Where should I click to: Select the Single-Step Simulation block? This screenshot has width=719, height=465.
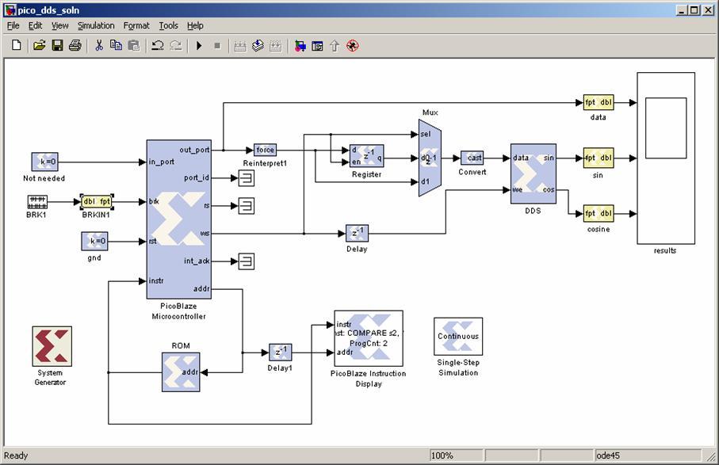(x=458, y=336)
